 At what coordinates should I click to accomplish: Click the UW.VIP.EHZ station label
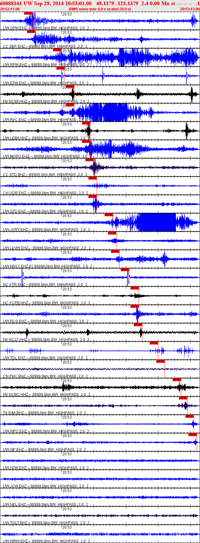[x=13, y=449]
